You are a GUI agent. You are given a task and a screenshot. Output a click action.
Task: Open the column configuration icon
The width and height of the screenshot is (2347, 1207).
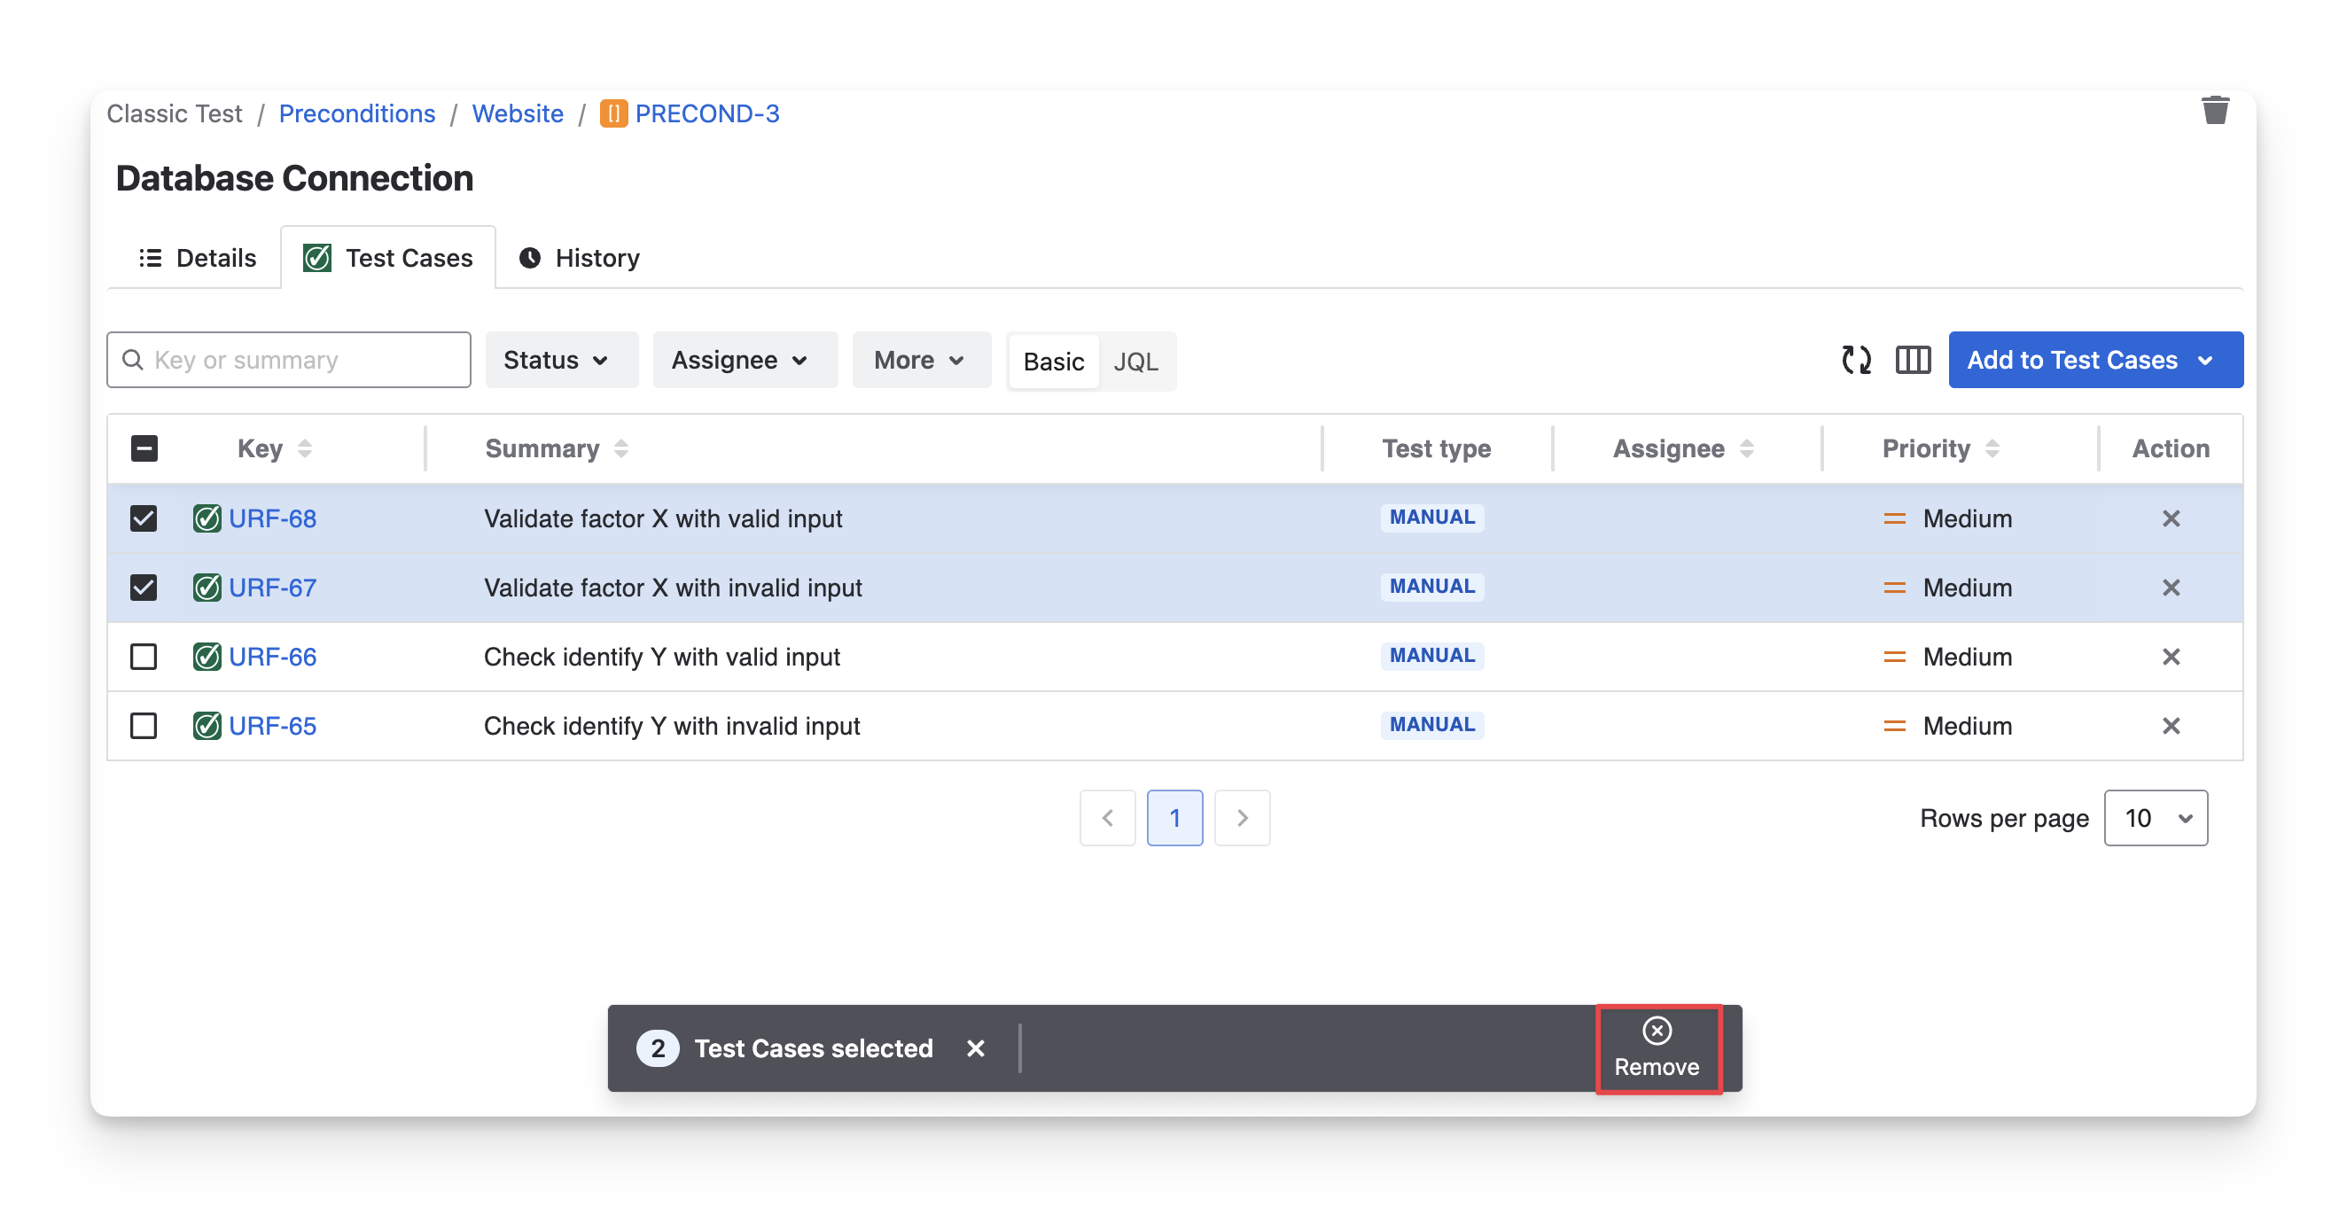click(1913, 360)
